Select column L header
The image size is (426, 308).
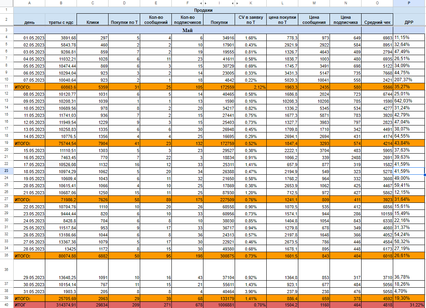point(282,3)
